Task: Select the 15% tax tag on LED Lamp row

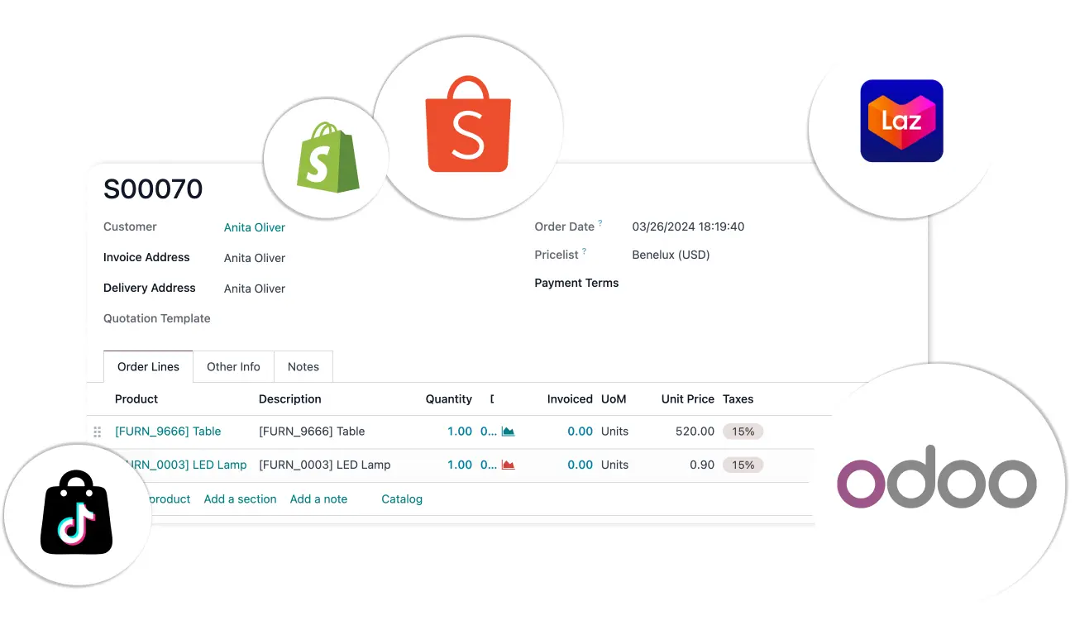Action: [743, 465]
